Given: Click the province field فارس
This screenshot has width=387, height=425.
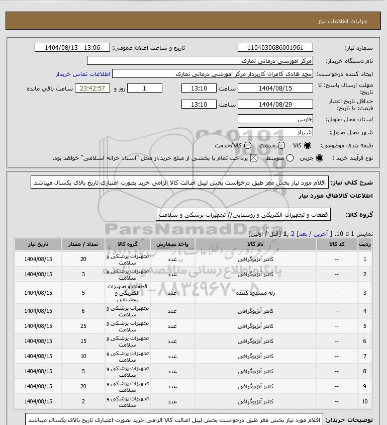Looking at the screenshot, I should pos(275,119).
